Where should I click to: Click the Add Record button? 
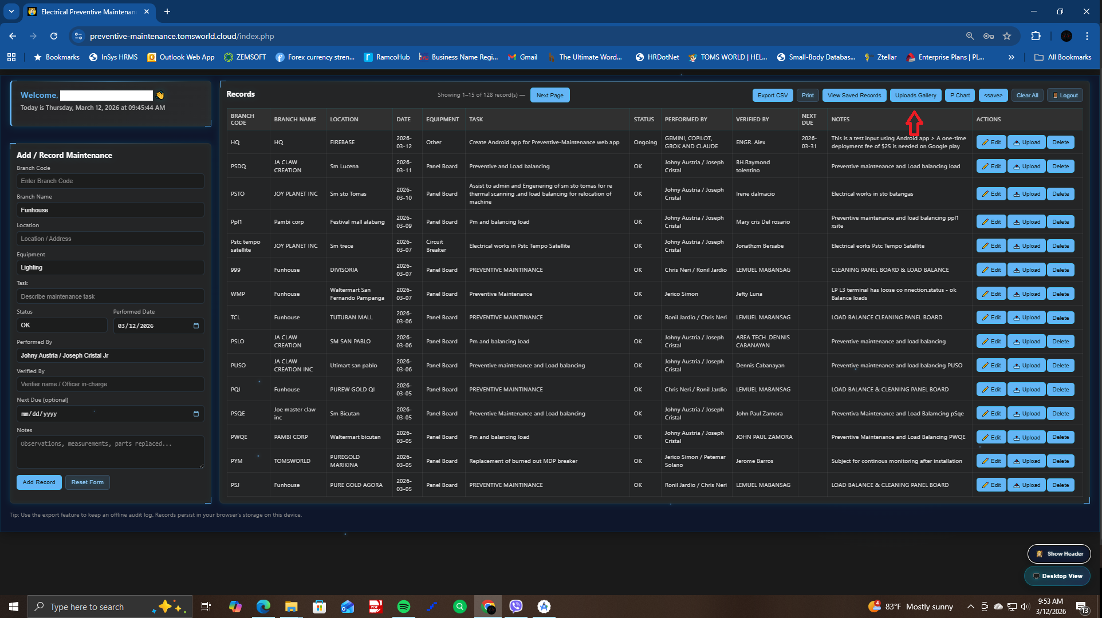click(39, 482)
